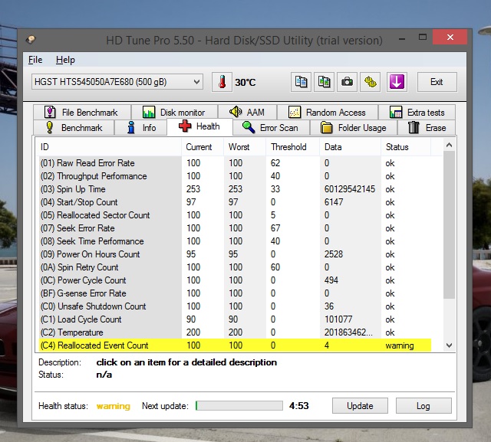Click the Threshold column header
The width and height of the screenshot is (491, 442).
pos(292,147)
